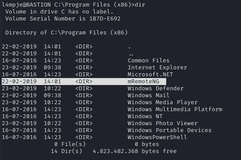This screenshot has width=241, height=160.
Task: Click the Windows Mail directory name
Action: click(x=148, y=95)
